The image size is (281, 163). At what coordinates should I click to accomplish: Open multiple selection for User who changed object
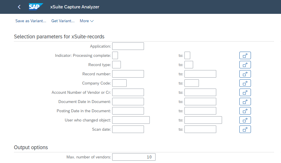pyautogui.click(x=245, y=120)
